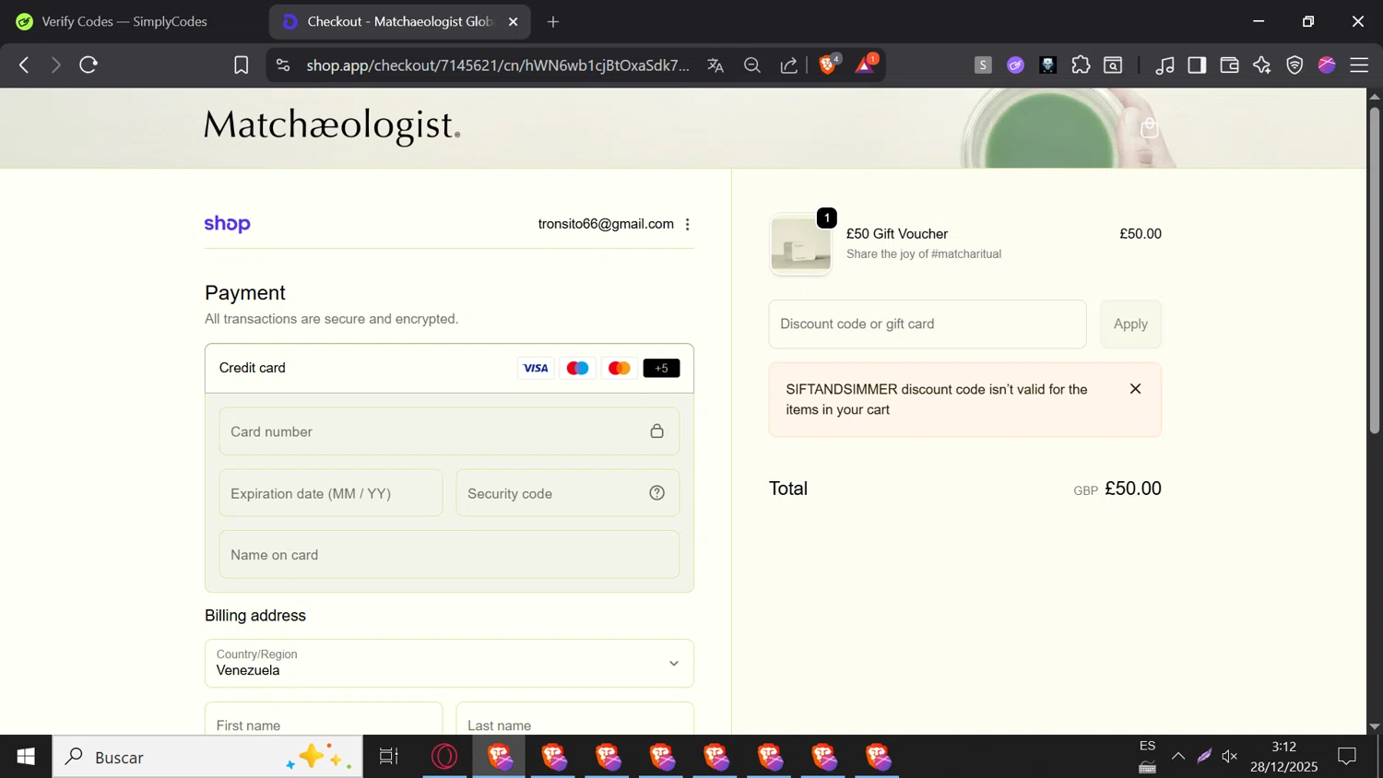The image size is (1383, 778).
Task: Click the Matchaeologist logo
Action: [x=332, y=125]
